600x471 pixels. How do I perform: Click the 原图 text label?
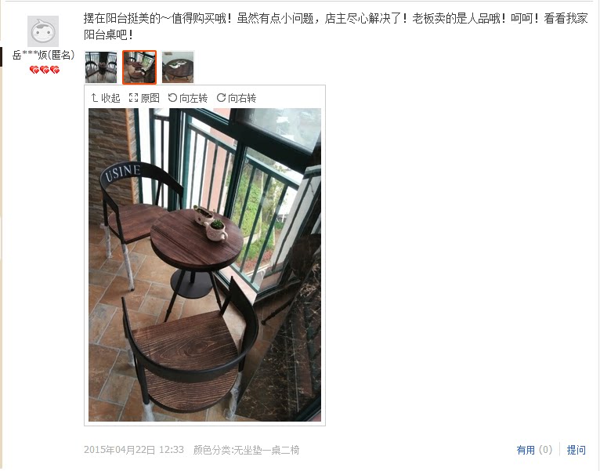pyautogui.click(x=150, y=98)
